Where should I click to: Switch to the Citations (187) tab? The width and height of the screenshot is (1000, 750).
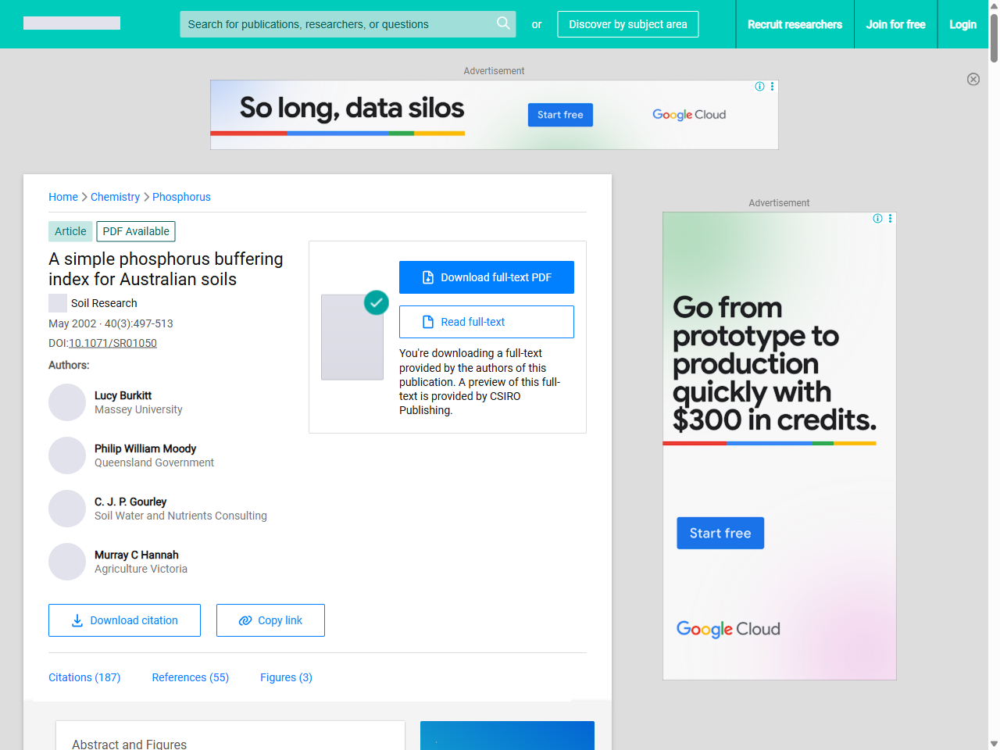click(x=84, y=677)
